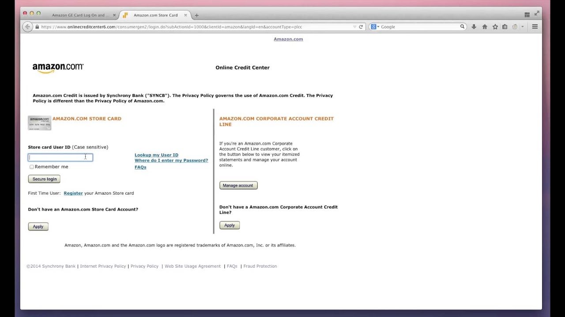The image size is (565, 317).
Task: Open tab groups grid icon
Action: pos(527,15)
